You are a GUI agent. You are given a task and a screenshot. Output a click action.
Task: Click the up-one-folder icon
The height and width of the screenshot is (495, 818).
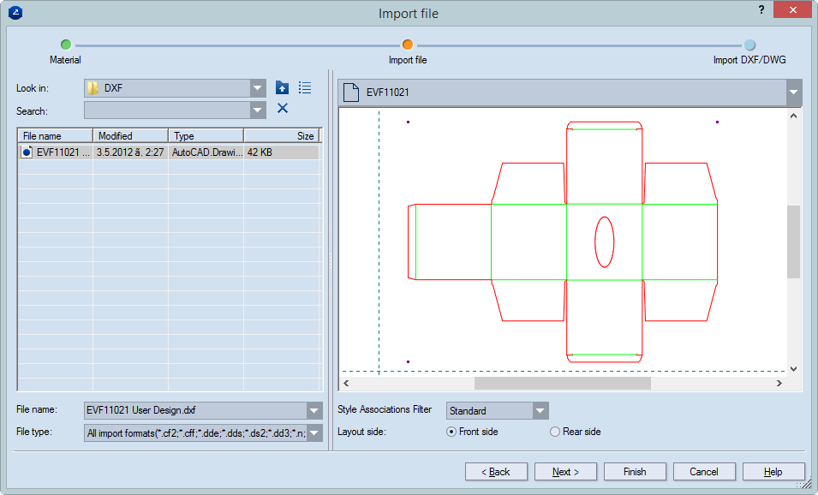coord(282,88)
